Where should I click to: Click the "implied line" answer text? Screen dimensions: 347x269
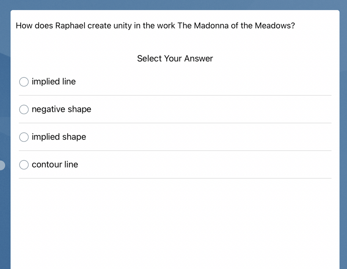coord(54,82)
